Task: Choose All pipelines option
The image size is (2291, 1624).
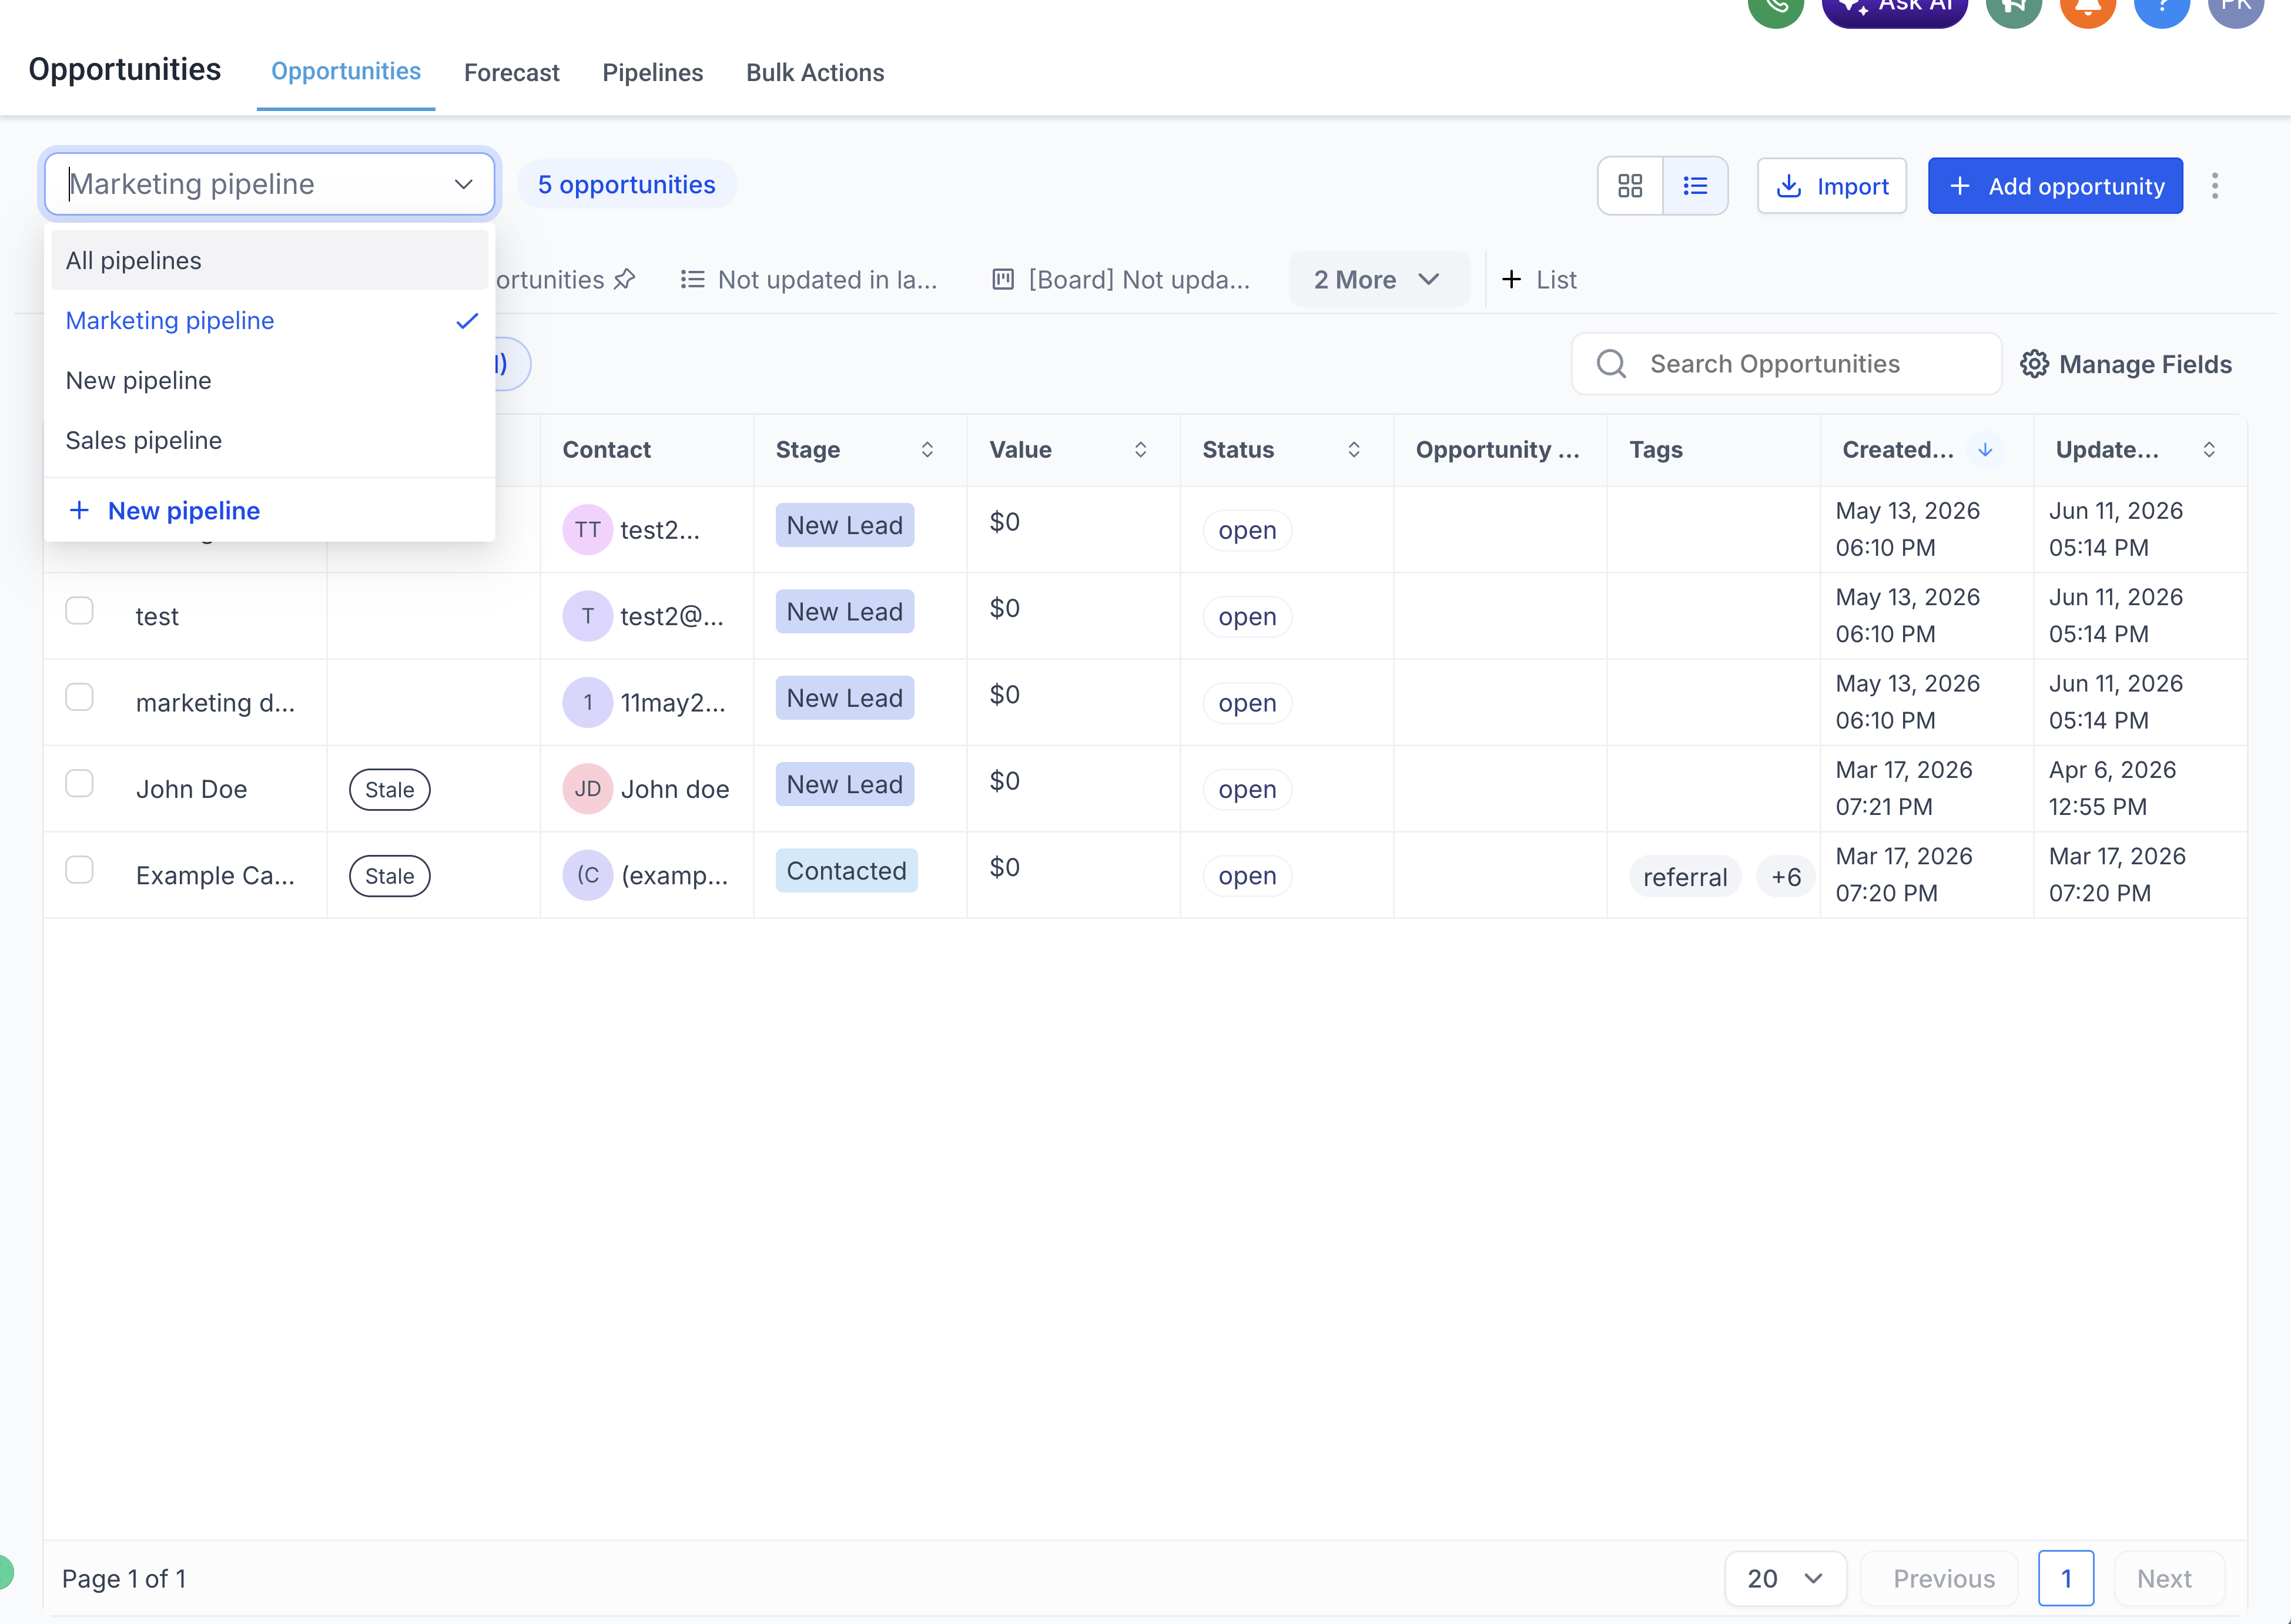Action: 269,260
